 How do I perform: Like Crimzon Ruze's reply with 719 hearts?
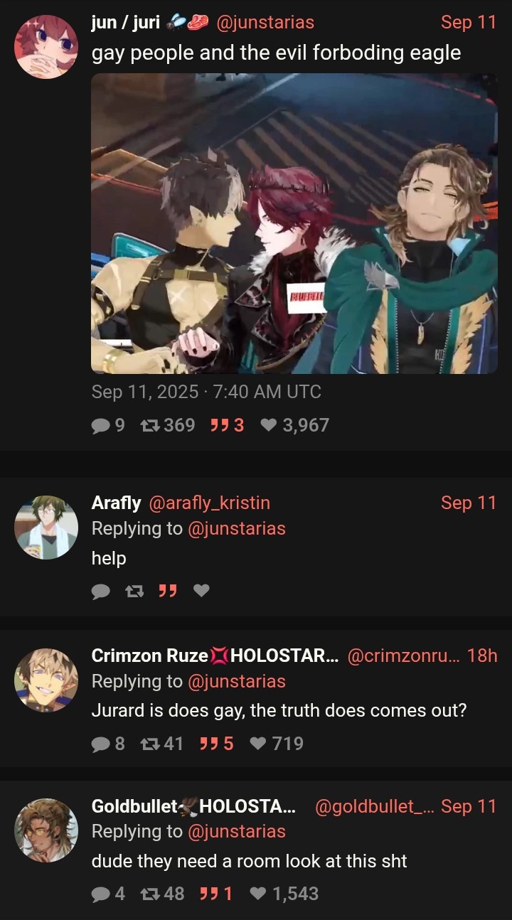click(258, 744)
